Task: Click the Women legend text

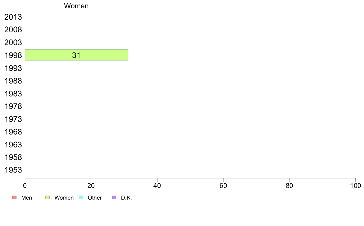Action: [x=64, y=198]
